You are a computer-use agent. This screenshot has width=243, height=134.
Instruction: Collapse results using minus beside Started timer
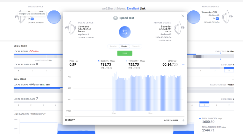pos(183,64)
